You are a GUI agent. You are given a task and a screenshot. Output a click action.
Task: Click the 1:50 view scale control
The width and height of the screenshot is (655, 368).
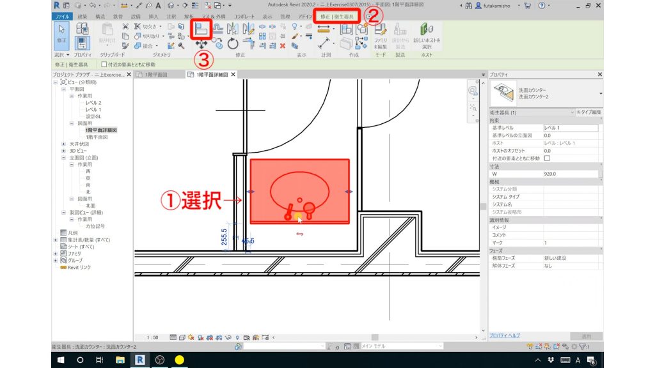(x=153, y=337)
